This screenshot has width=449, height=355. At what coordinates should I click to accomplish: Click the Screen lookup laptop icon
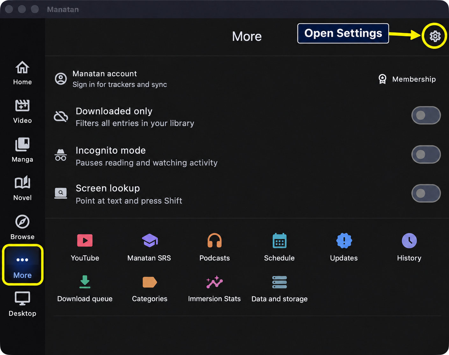(61, 193)
